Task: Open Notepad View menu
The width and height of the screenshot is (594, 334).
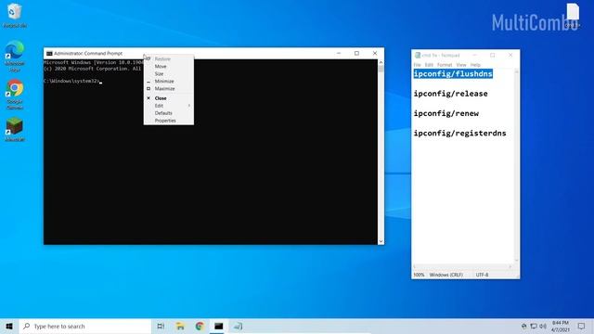Action: click(x=461, y=65)
